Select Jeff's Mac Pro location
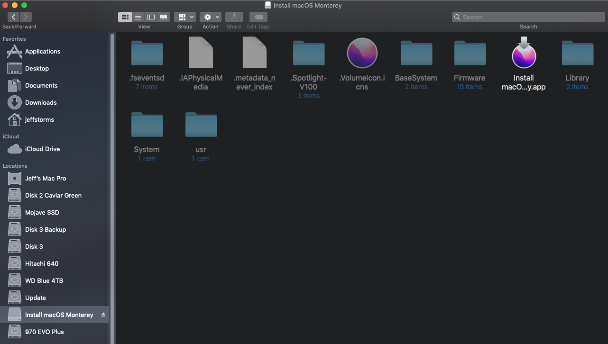 pyautogui.click(x=55, y=178)
